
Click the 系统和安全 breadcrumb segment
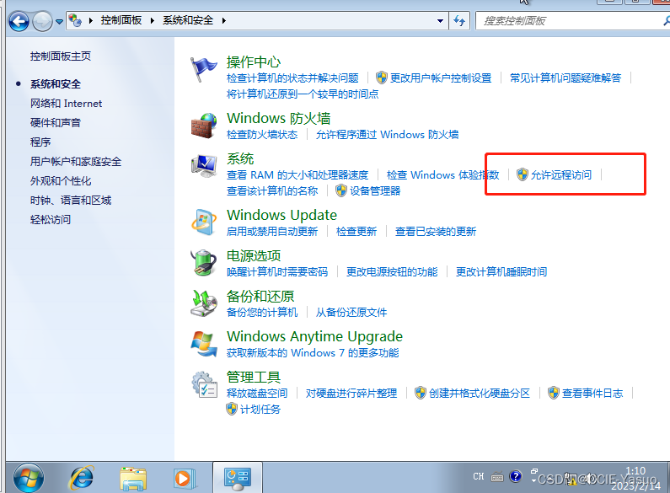[188, 20]
